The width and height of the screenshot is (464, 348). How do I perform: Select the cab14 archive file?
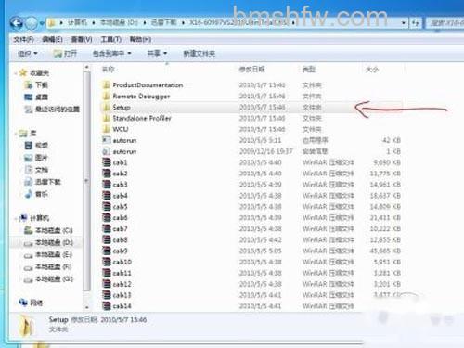122,306
